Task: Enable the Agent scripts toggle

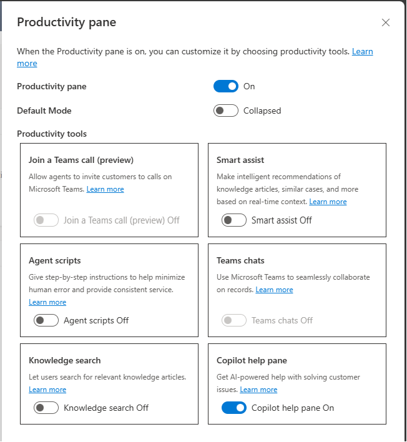Action: [46, 320]
